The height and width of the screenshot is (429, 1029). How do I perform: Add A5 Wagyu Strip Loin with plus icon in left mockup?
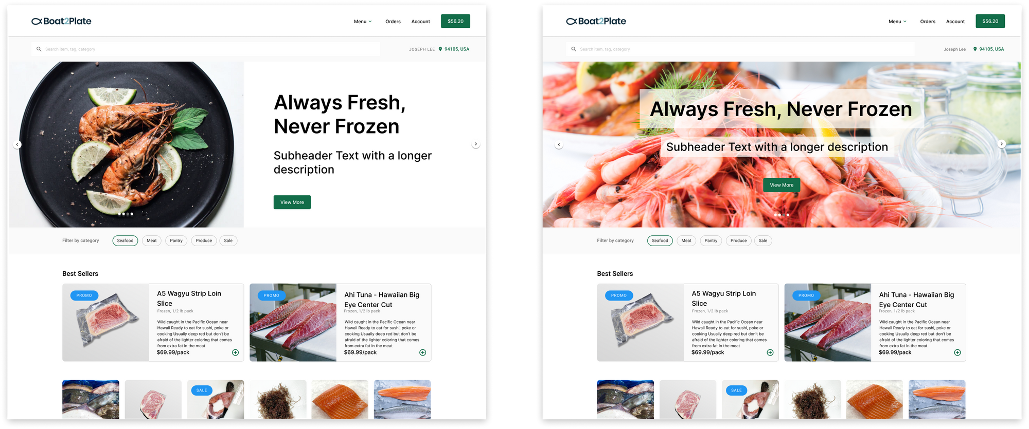tap(235, 352)
